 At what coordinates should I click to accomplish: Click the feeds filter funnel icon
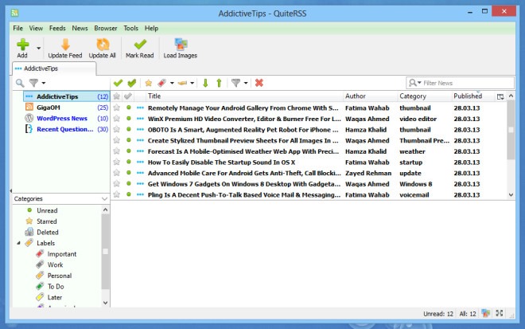[x=33, y=83]
